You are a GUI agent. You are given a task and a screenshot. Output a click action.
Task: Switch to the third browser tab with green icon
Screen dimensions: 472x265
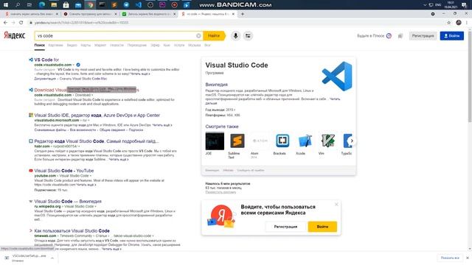pos(149,14)
